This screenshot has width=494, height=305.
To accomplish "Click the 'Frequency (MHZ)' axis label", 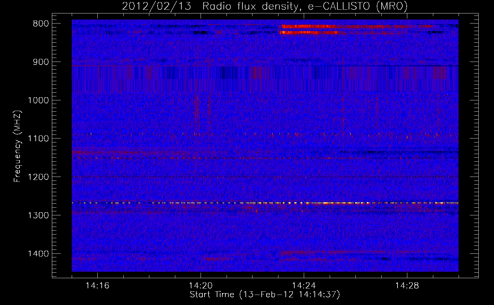I will (17, 146).
